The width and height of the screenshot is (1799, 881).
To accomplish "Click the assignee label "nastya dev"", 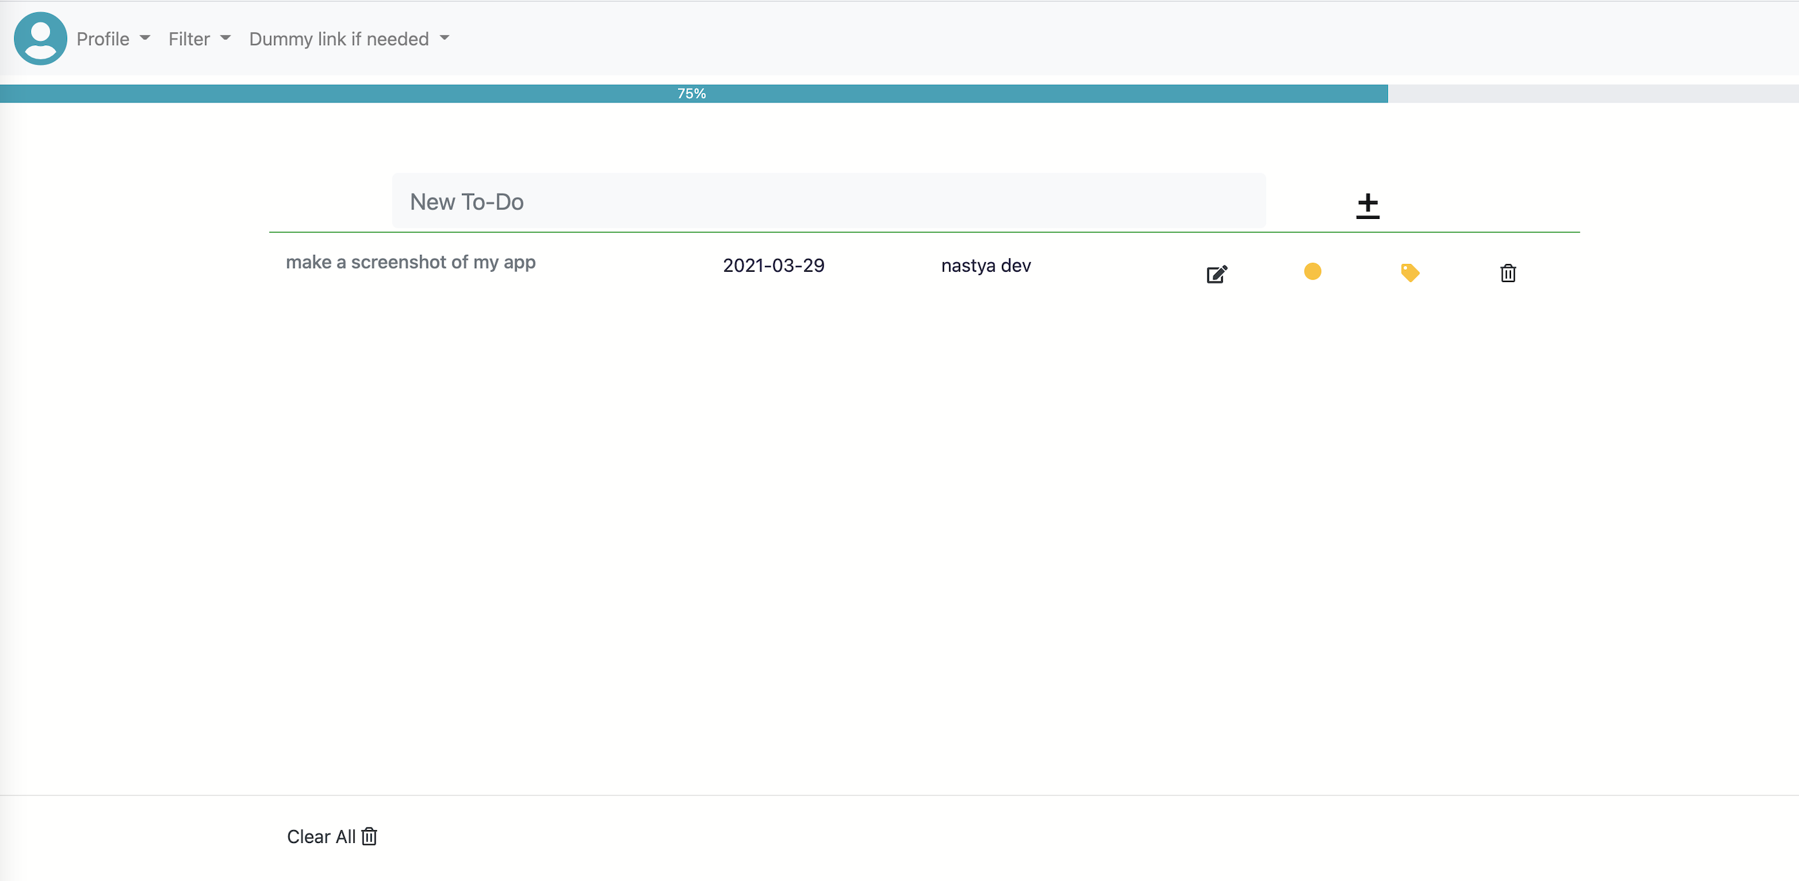I will click(986, 265).
